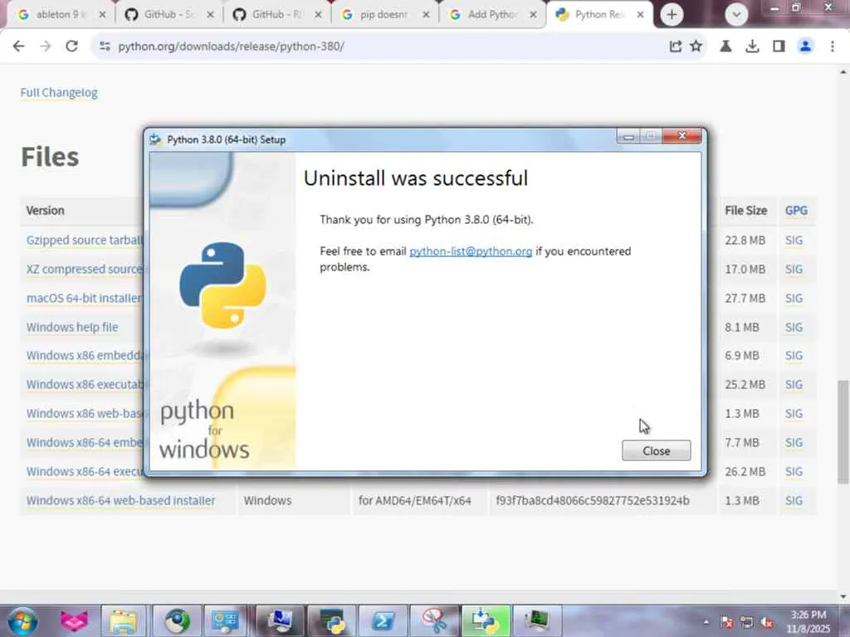Open XZ compressed source link
This screenshot has height=637, width=850.
(84, 270)
